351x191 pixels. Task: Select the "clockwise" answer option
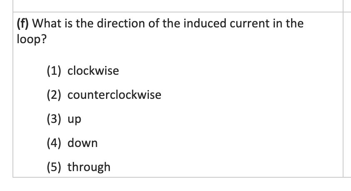93,71
